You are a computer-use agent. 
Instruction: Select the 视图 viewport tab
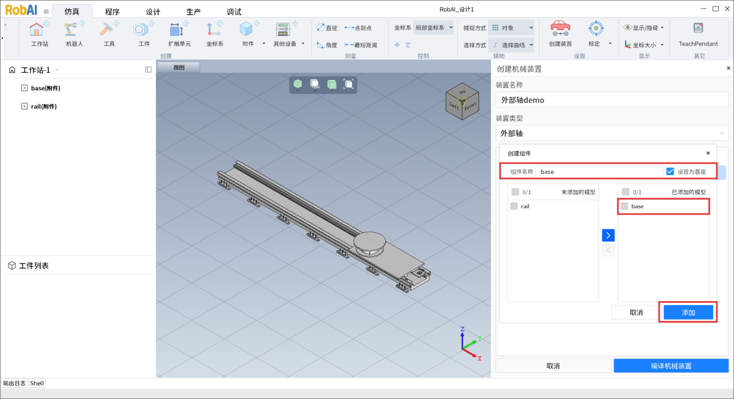[x=178, y=67]
